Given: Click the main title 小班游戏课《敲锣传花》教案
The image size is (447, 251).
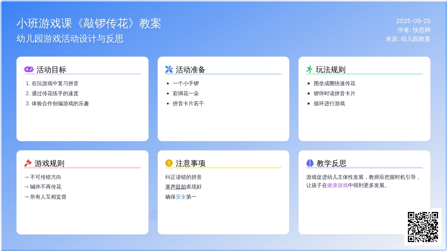Looking at the screenshot, I should (x=89, y=23).
